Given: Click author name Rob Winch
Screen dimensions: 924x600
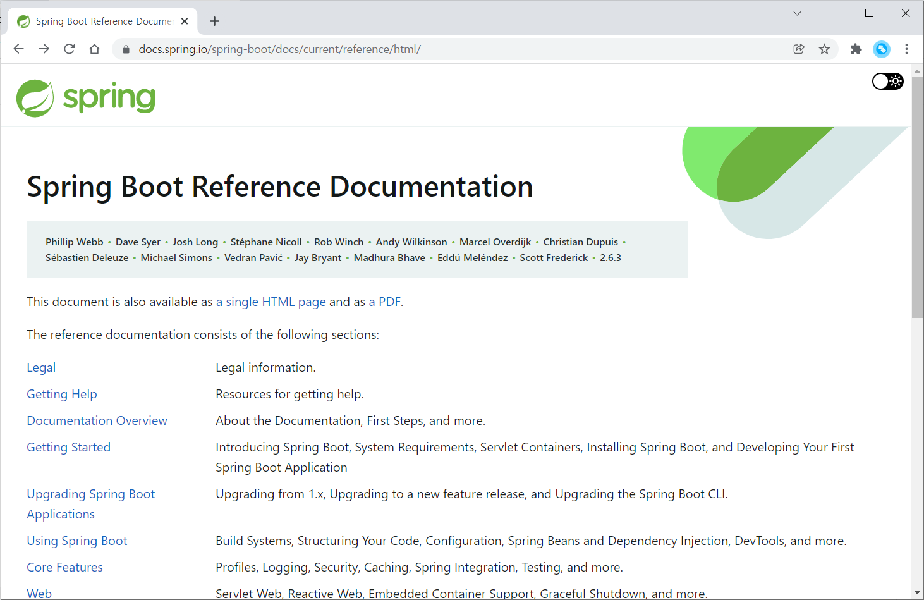Looking at the screenshot, I should pyautogui.click(x=339, y=242).
